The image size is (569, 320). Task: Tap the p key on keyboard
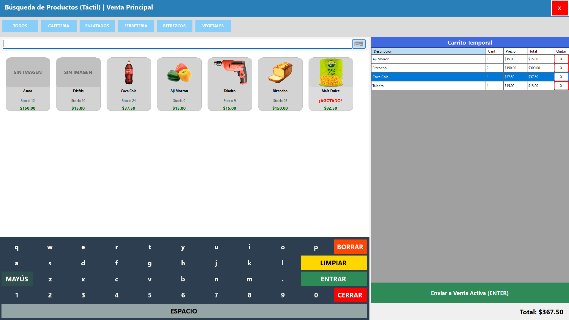pos(316,247)
